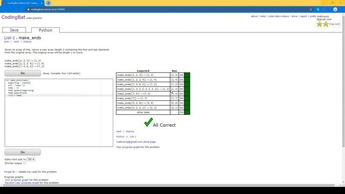The height and width of the screenshot is (194, 345).
Task: Close the CodingBat browser tab
Action: click(x=42, y=3)
